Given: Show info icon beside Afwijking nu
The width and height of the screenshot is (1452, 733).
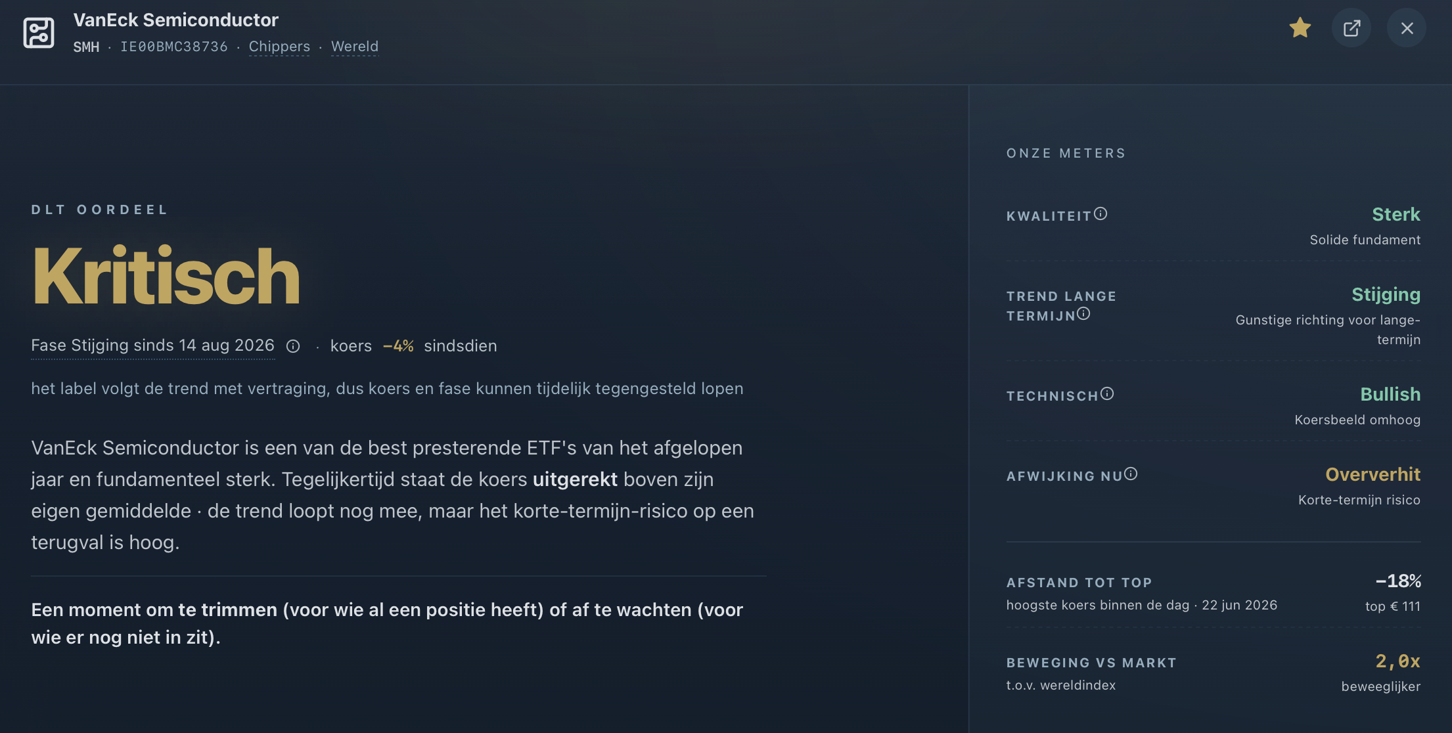Looking at the screenshot, I should pos(1131,474).
